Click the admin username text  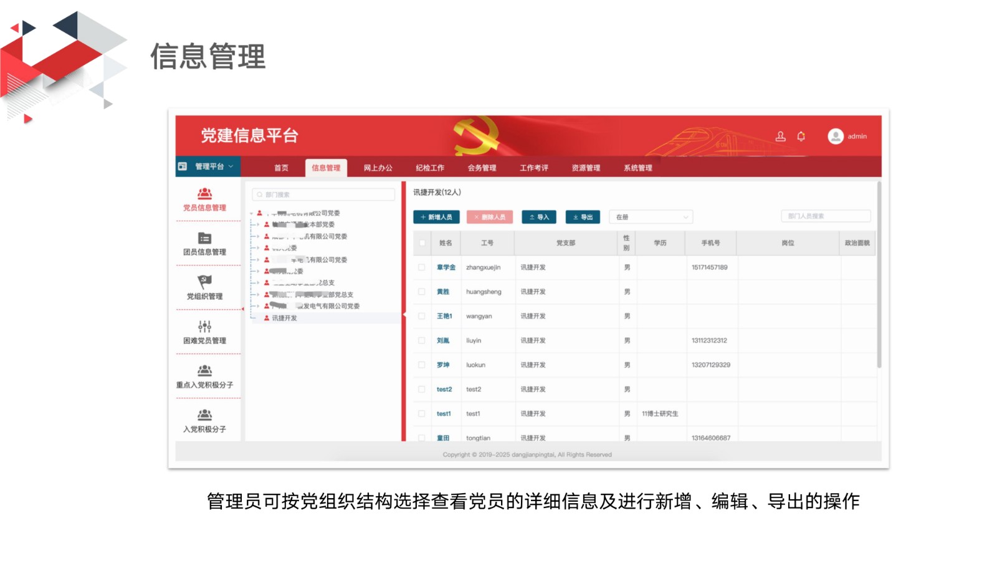tap(857, 137)
